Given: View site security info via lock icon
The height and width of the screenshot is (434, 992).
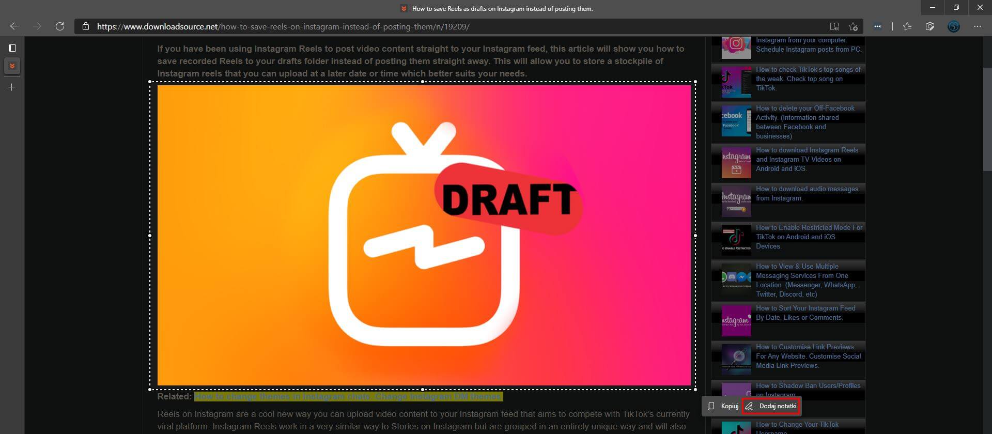Looking at the screenshot, I should pyautogui.click(x=86, y=26).
